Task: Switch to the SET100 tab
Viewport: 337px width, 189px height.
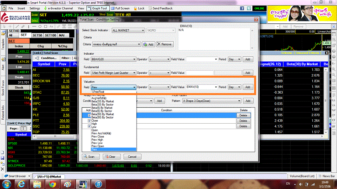Action: (x=50, y=35)
